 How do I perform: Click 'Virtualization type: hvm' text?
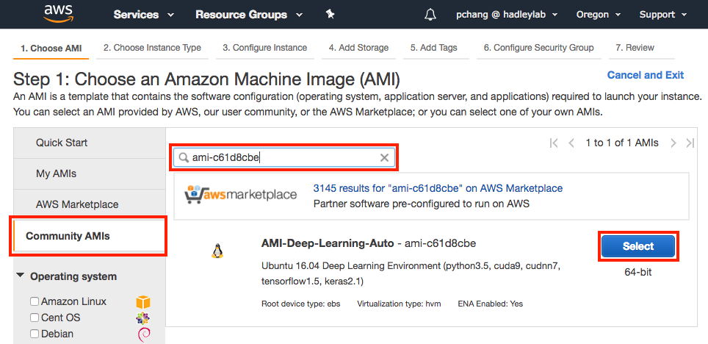click(399, 304)
